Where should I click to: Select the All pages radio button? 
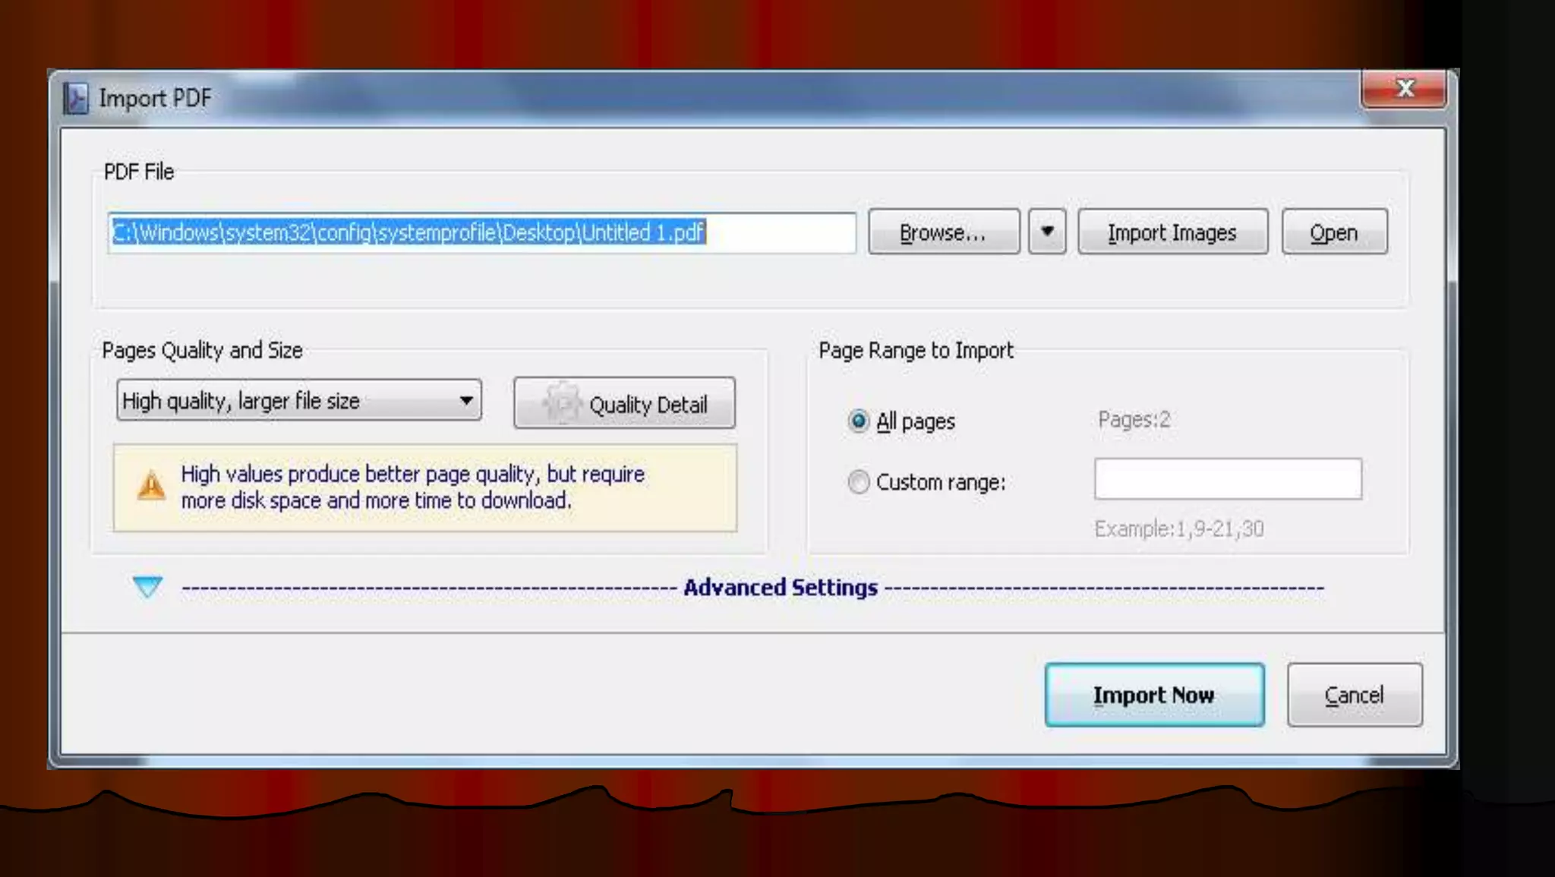(x=858, y=421)
